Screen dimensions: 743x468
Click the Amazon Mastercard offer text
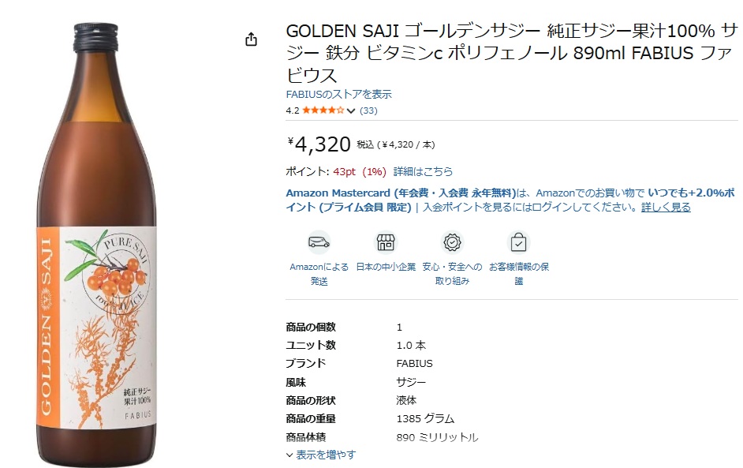[400, 193]
